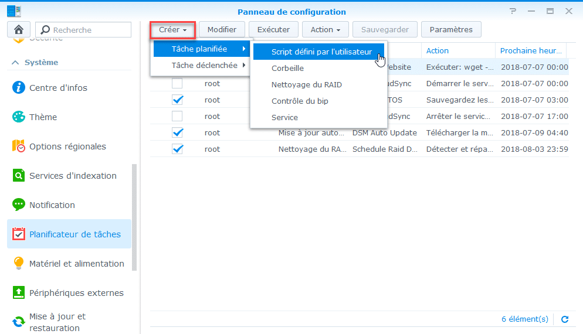Image resolution: width=583 pixels, height=334 pixels.
Task: Open Centre d'infos info icon
Action: [19, 88]
